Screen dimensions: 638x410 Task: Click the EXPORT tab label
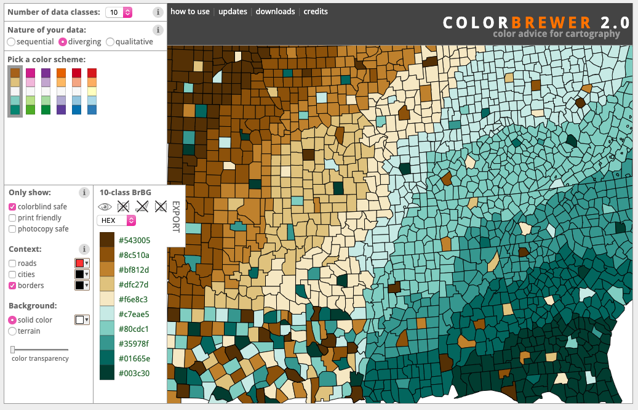[x=176, y=217]
